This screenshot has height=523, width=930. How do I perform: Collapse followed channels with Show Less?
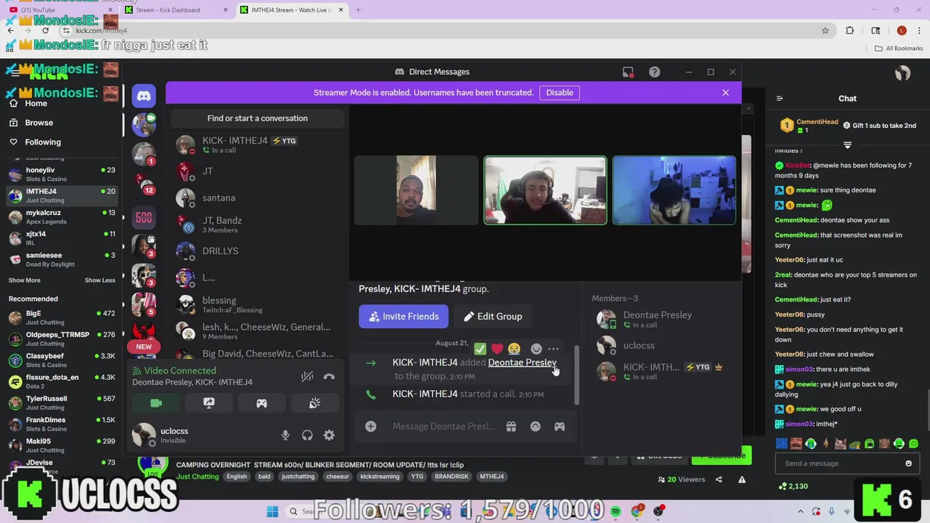click(x=100, y=280)
